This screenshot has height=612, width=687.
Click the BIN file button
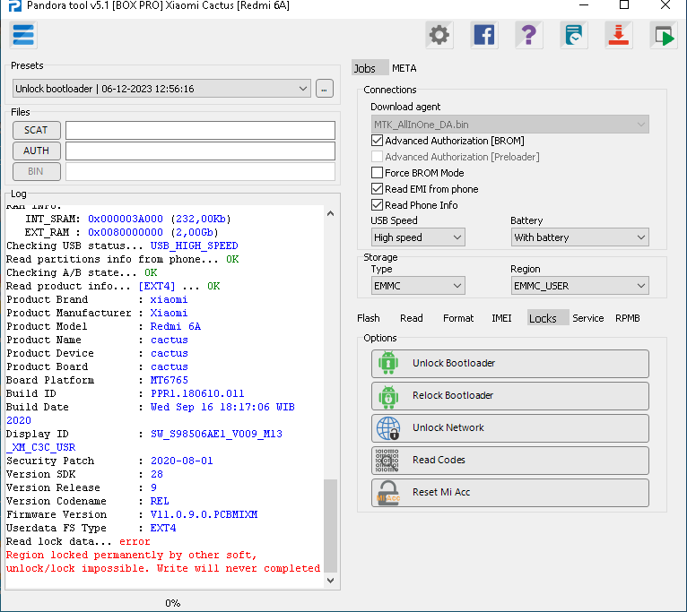click(37, 171)
